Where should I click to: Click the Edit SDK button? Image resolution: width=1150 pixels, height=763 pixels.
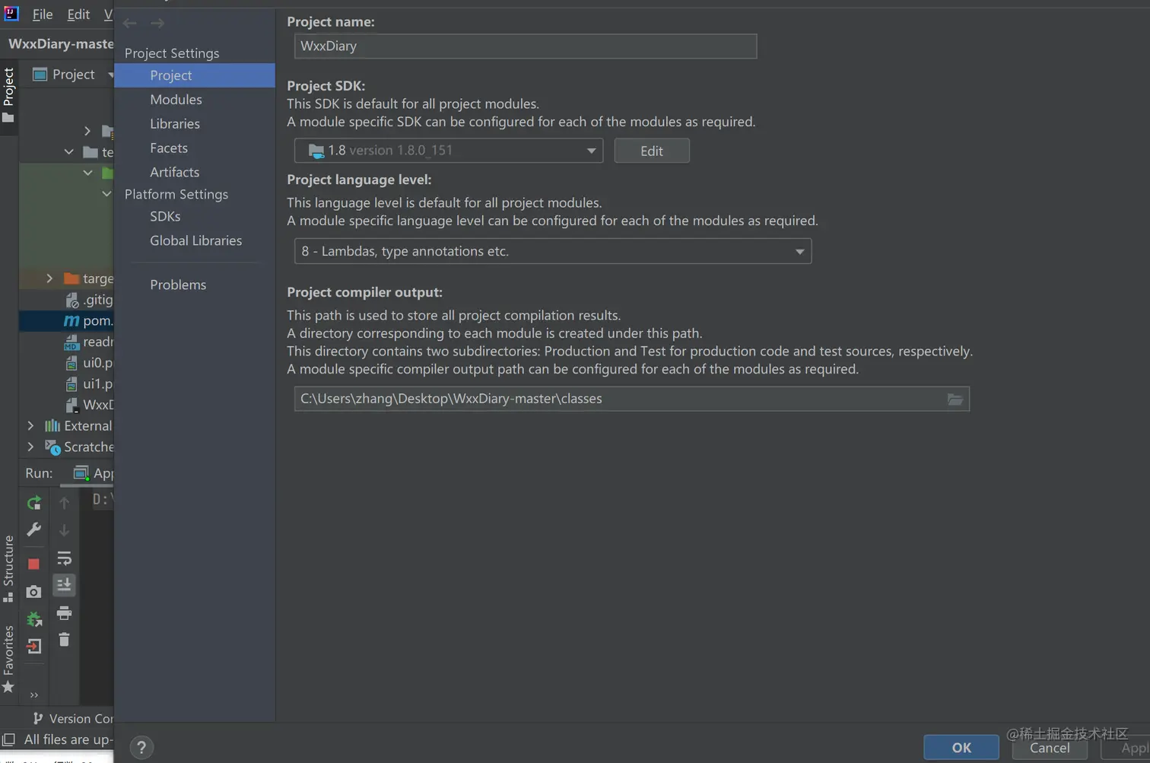[x=652, y=151]
